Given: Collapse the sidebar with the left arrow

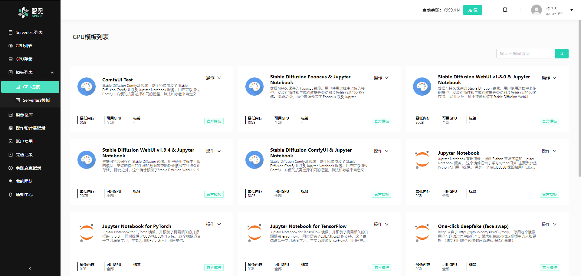Looking at the screenshot, I should (30, 269).
